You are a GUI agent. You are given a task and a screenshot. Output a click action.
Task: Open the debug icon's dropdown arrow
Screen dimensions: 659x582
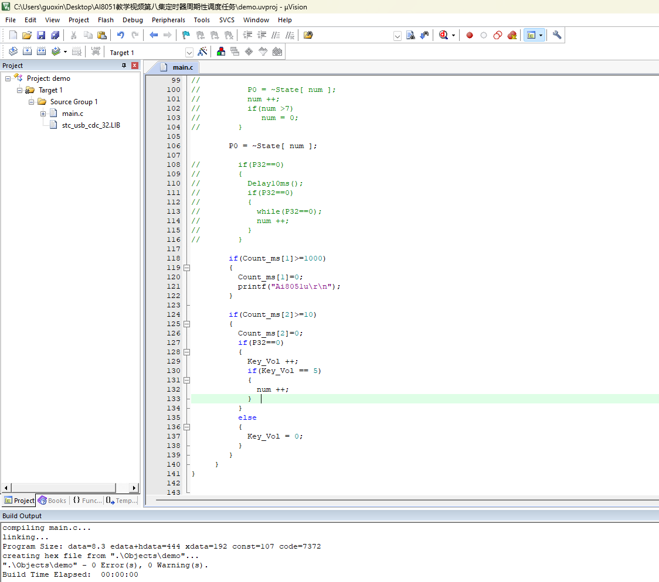(453, 36)
